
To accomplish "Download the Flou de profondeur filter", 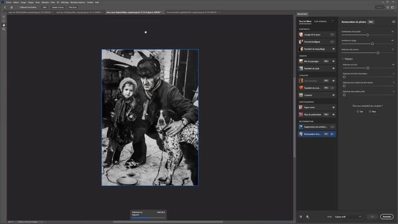I will tap(333, 114).
